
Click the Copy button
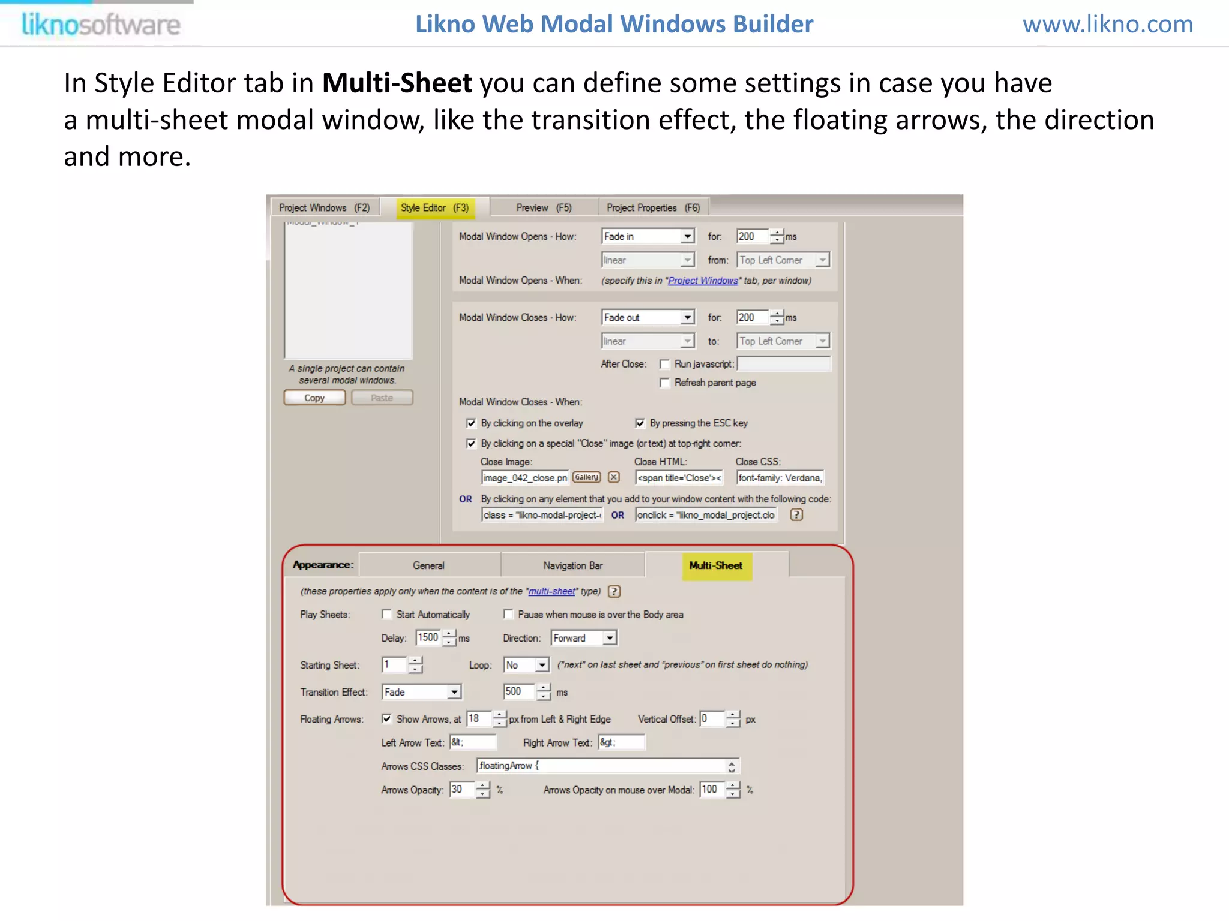coord(314,398)
